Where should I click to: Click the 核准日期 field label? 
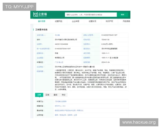pos(87,62)
